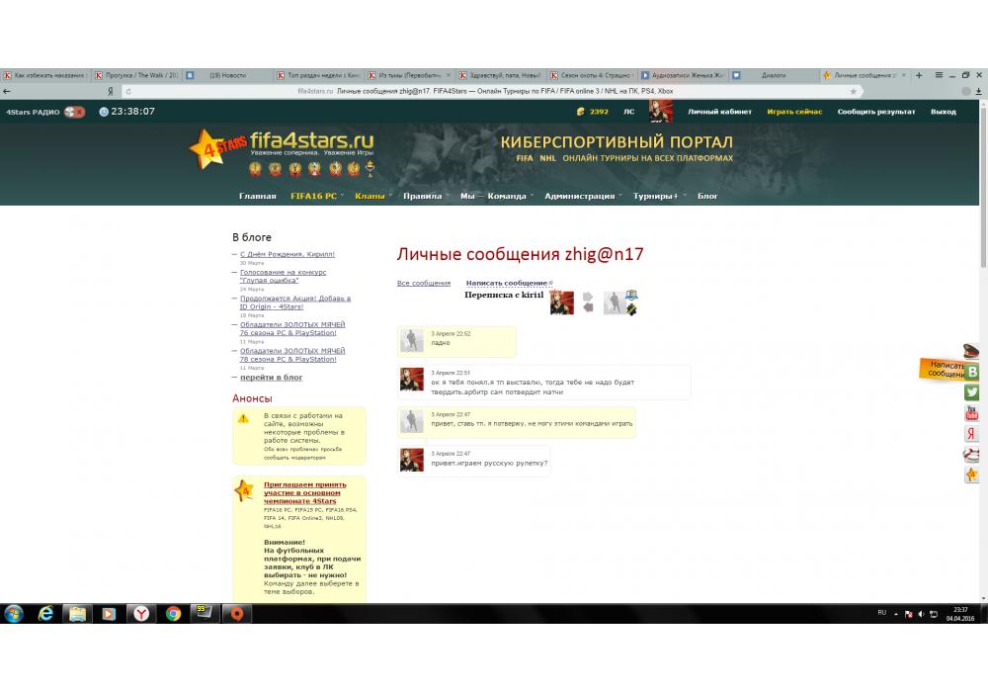Viewport: 988px width, 692px height.
Task: Click the warning triangle icon in Анонсы
Action: tap(243, 418)
